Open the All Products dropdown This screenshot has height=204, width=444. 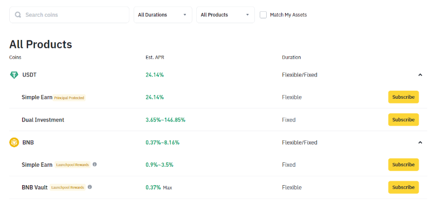(x=225, y=15)
